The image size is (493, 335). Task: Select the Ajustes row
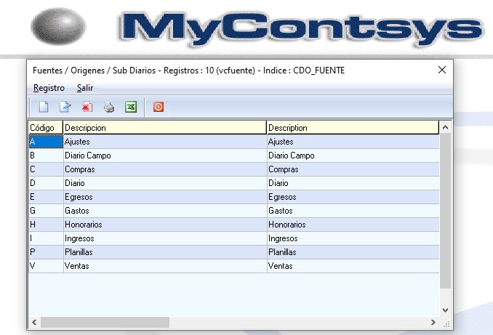pyautogui.click(x=164, y=142)
